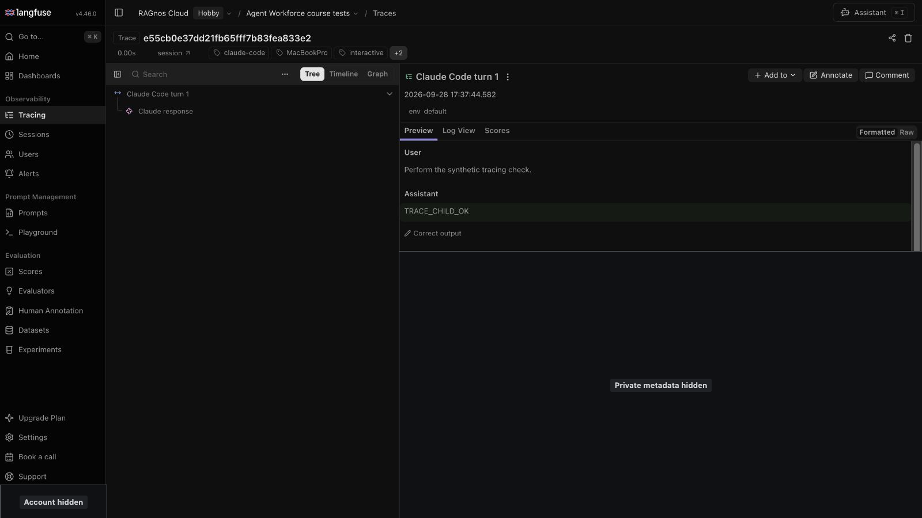Go to Tracing in sidebar
Screen dimensions: 922x518
tap(52, 115)
